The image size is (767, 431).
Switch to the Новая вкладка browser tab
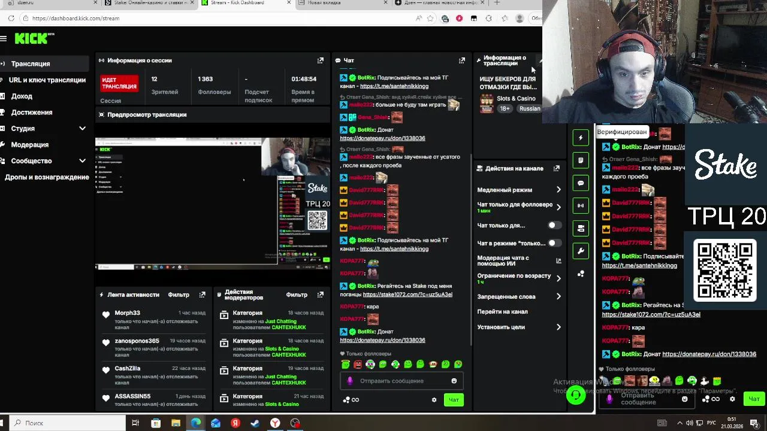(x=343, y=3)
